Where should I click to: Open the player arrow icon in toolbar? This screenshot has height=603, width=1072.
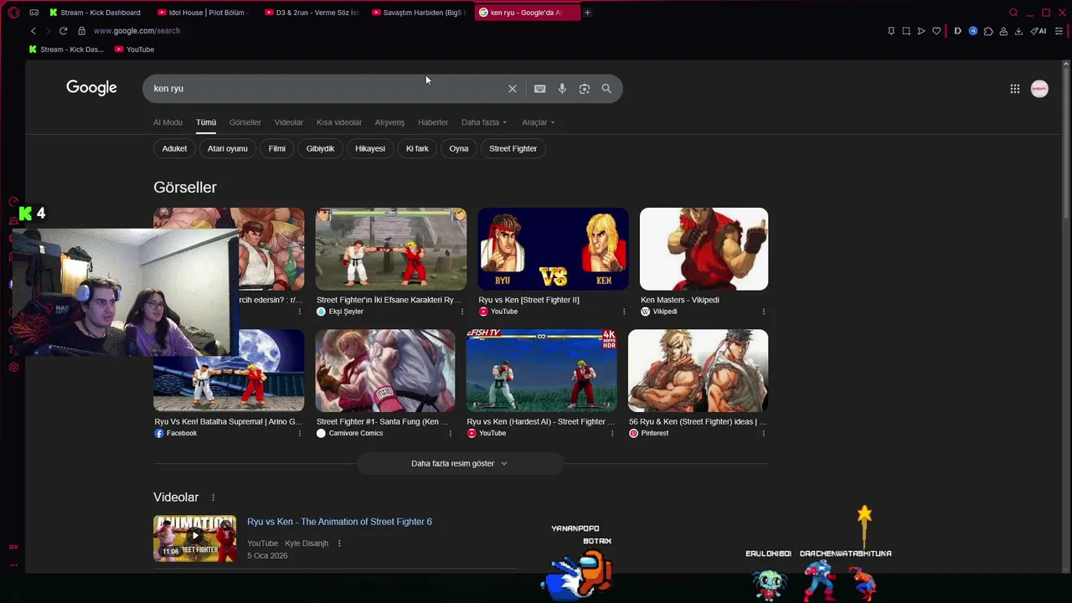tap(921, 31)
